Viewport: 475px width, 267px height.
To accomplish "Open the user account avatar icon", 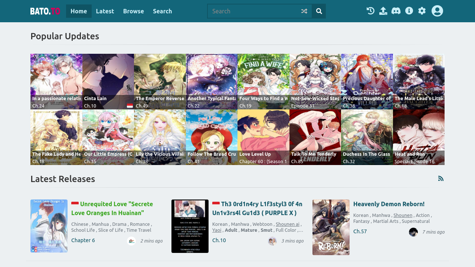I will click(x=437, y=11).
